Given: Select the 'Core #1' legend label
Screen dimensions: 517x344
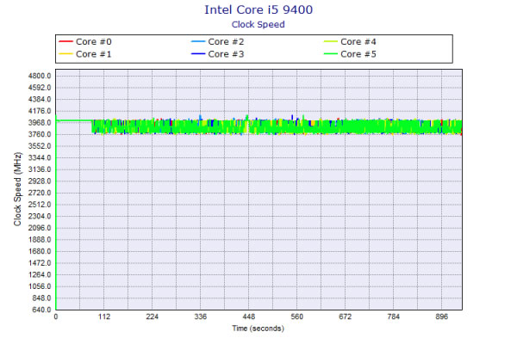Looking at the screenshot, I should point(94,54).
